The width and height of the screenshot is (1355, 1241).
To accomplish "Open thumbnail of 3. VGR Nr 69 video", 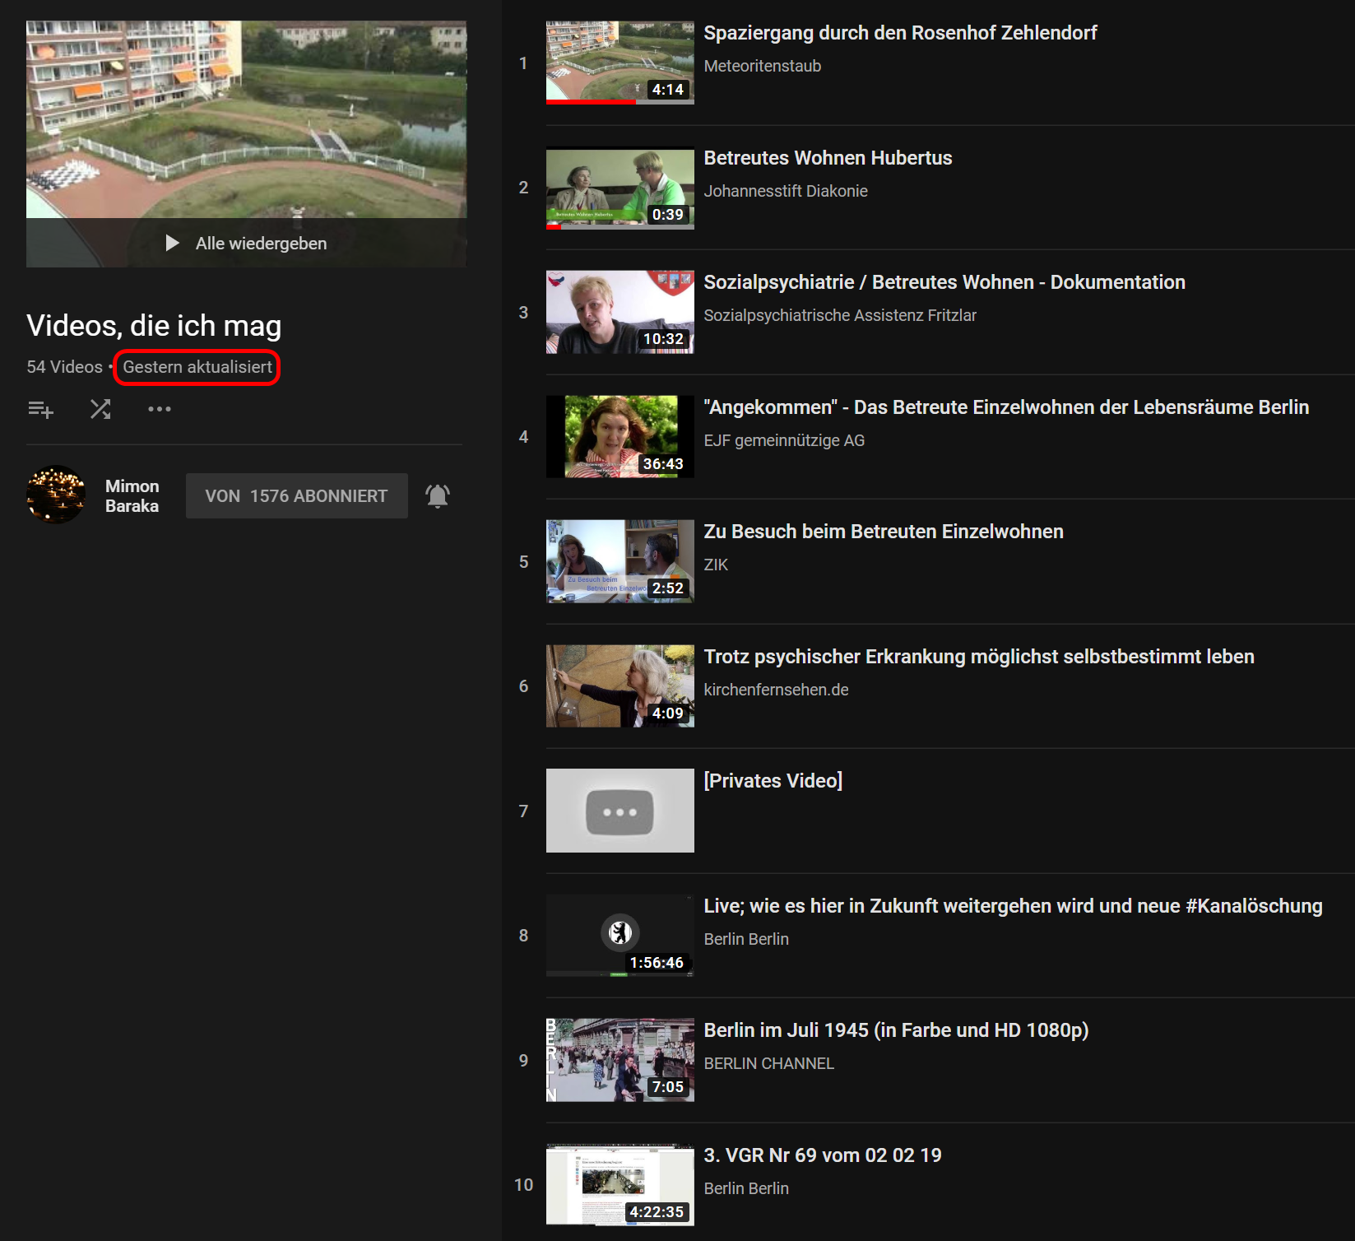I will (620, 1185).
